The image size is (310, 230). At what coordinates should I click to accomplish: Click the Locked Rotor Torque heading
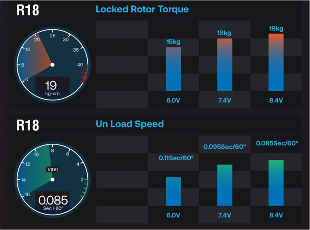(x=142, y=9)
